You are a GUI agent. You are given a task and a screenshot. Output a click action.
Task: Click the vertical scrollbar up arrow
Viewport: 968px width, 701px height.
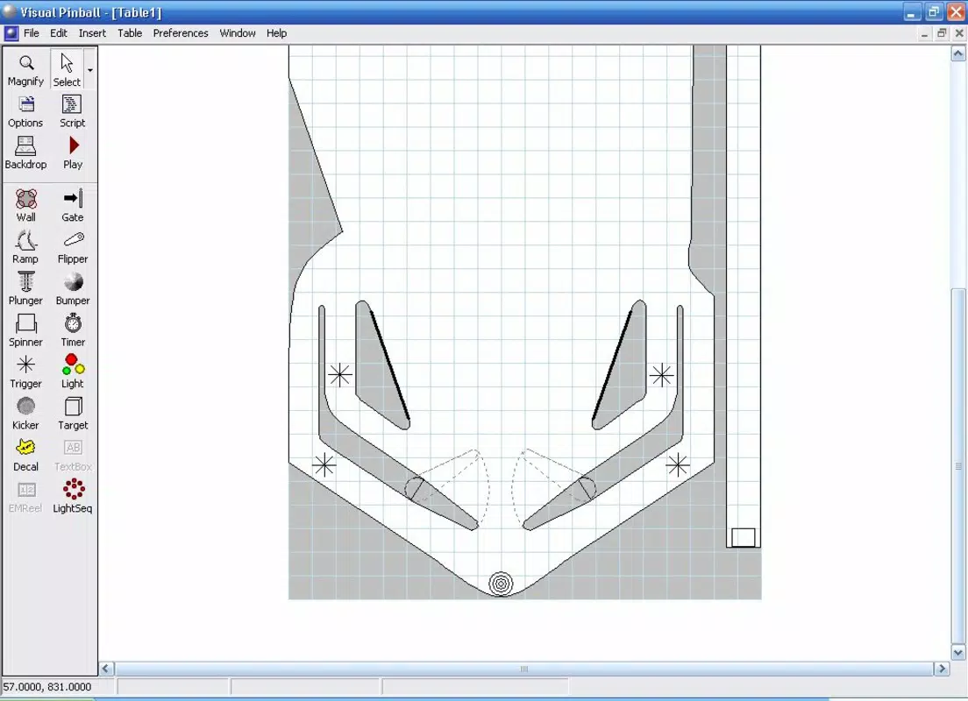[958, 53]
